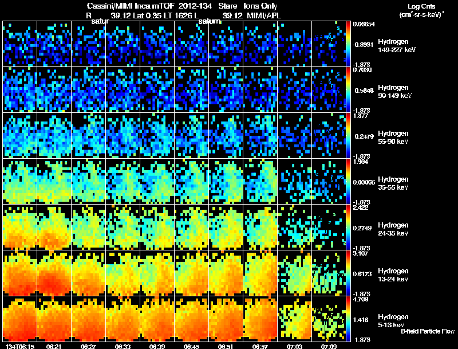Click the '134T06:15' time label

click(x=20, y=346)
